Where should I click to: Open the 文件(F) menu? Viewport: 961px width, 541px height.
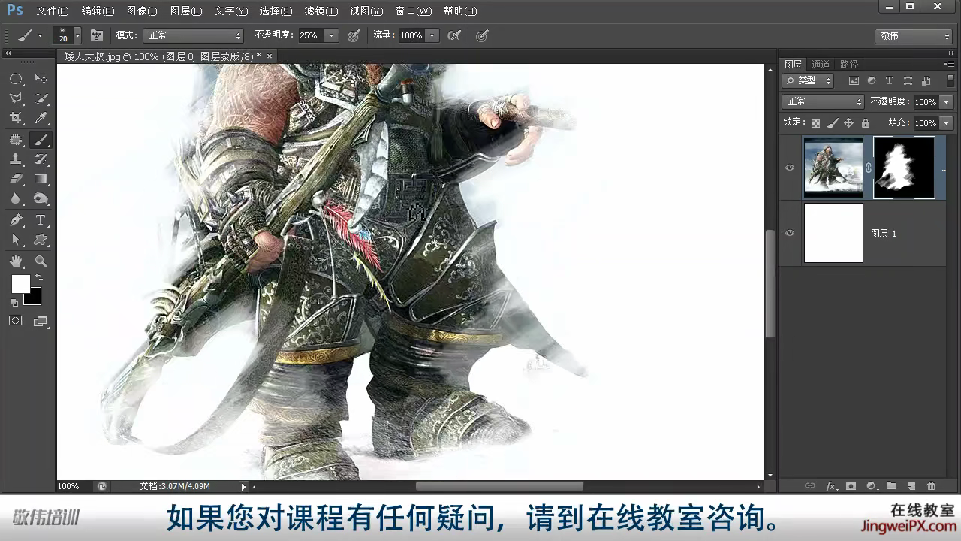(53, 11)
